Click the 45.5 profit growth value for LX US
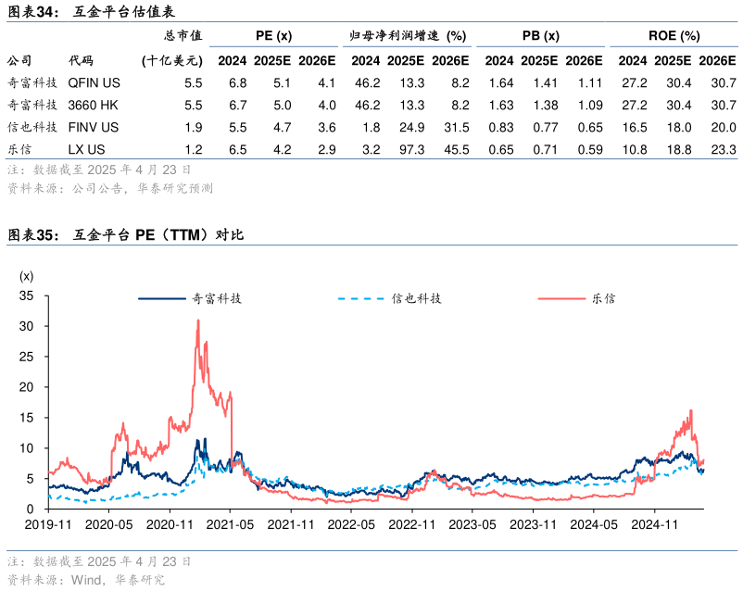Screen dimensions: 743x591 coord(457,150)
